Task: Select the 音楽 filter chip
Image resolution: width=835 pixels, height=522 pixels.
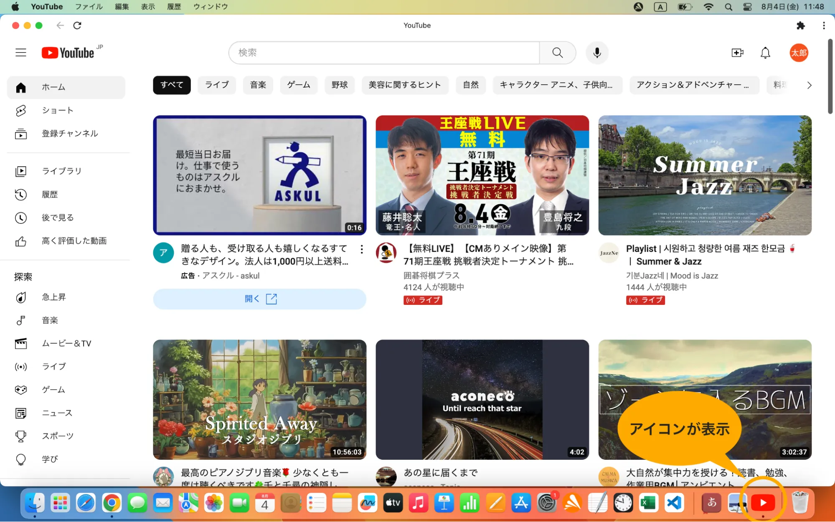Action: tap(258, 85)
